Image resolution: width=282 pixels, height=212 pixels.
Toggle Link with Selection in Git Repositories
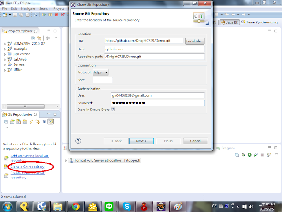(38, 122)
